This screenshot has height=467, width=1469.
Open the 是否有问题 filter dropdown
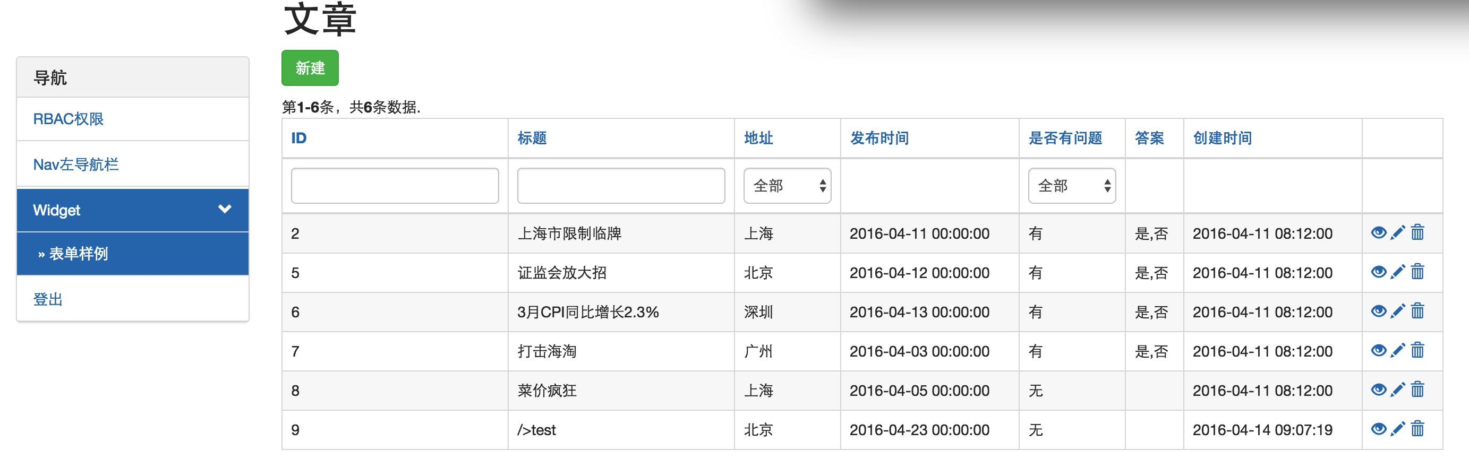coord(1072,186)
